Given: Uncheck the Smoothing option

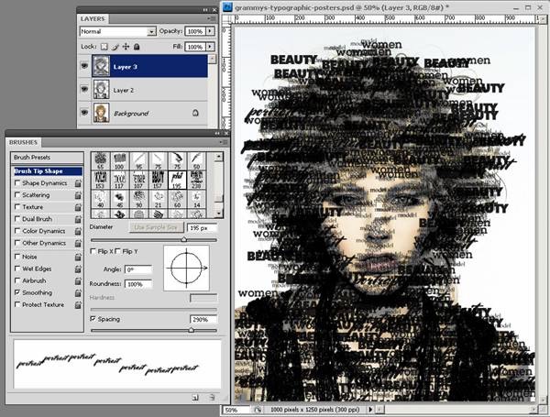Looking at the screenshot, I should click(16, 291).
